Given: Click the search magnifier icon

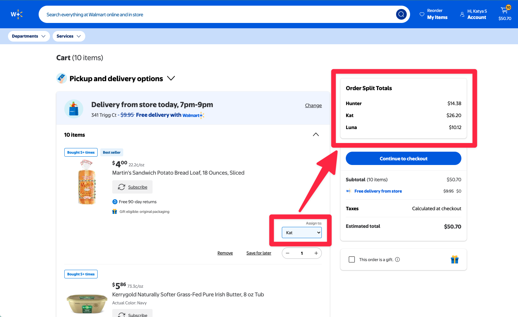Looking at the screenshot, I should pos(401,14).
